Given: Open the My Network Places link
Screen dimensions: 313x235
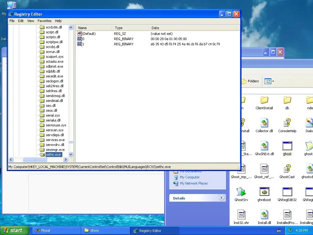Looking at the screenshot, I should [193, 183].
